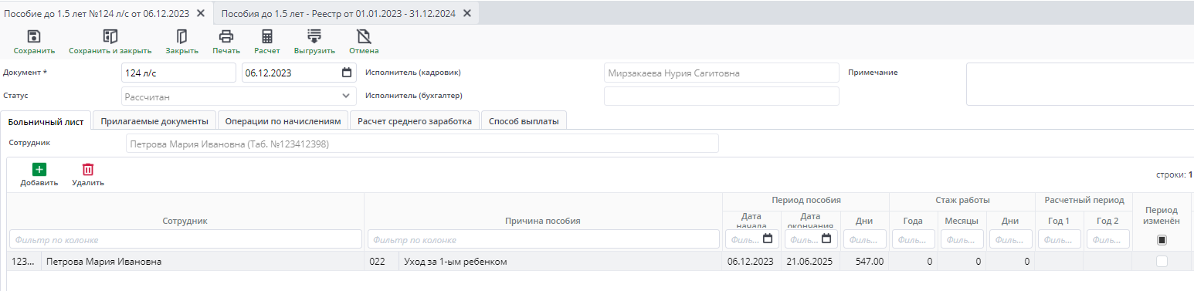Run Расчет calculator icon
The image size is (1194, 291).
tap(267, 36)
